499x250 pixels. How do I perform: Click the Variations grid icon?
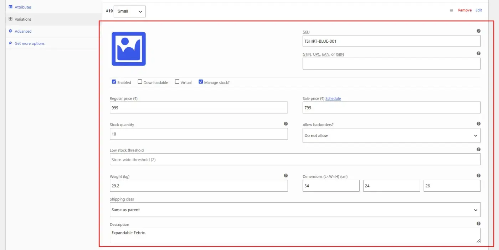tap(10, 19)
